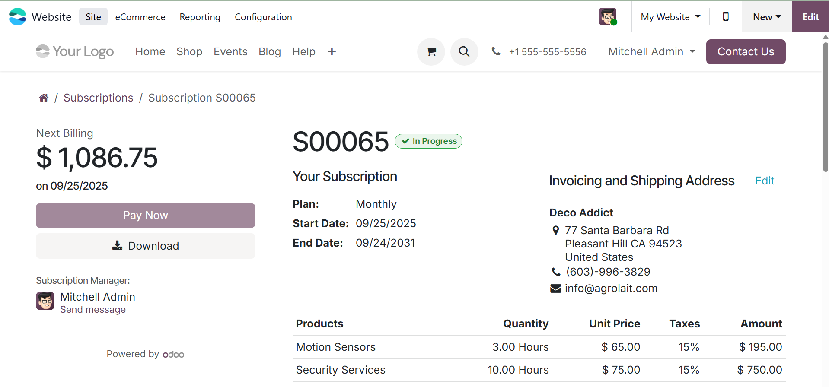Edit the invoicing and shipping address
Viewport: 829px width, 387px height.
pos(764,181)
